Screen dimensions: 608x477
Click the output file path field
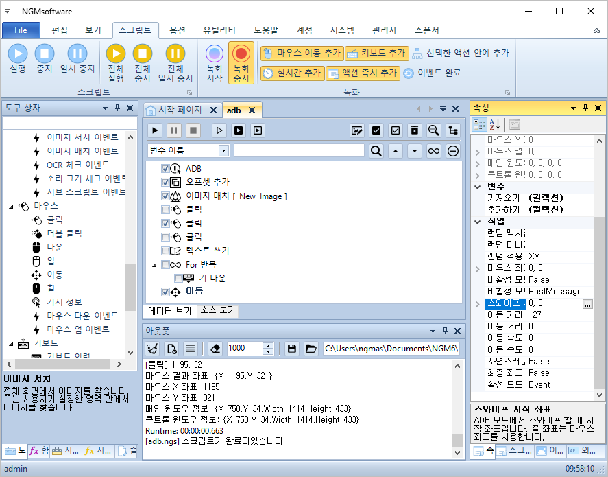point(391,349)
